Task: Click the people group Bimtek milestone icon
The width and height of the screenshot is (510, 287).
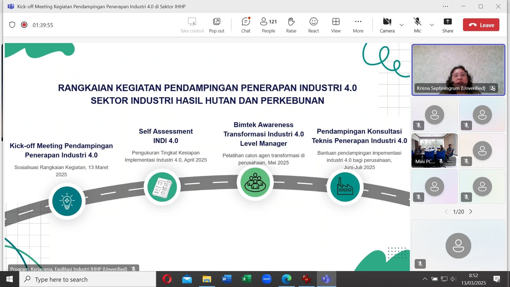Action: point(255,182)
